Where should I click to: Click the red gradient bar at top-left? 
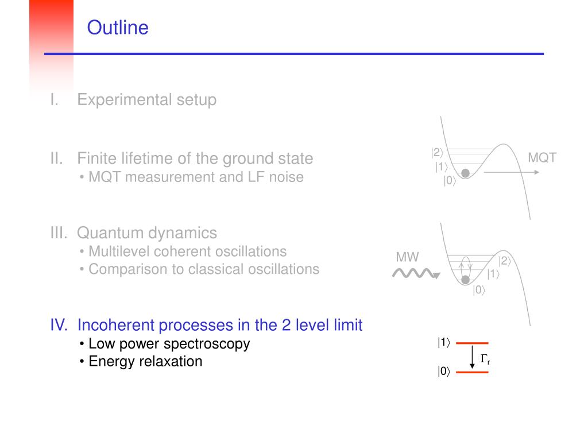[51, 45]
